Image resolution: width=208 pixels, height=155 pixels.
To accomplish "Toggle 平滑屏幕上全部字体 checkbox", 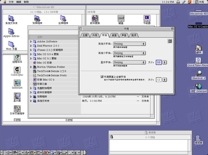I will click(102, 76).
